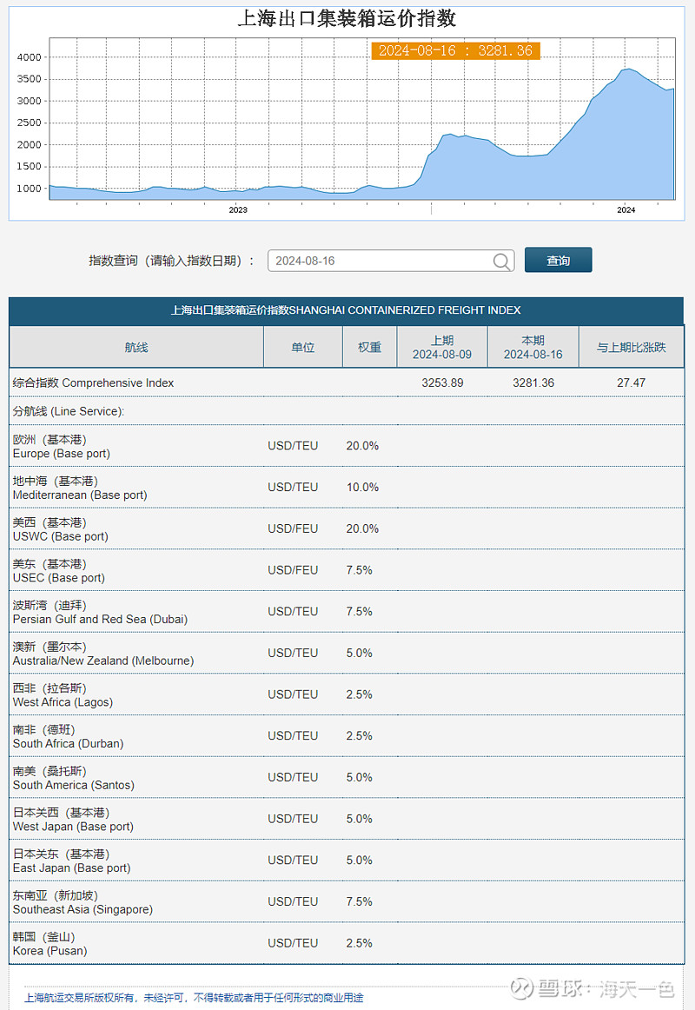Pick the Persian Gulf and Red Sea (Dubai) row
Viewport: 695px width, 1010px height.
pyautogui.click(x=100, y=612)
